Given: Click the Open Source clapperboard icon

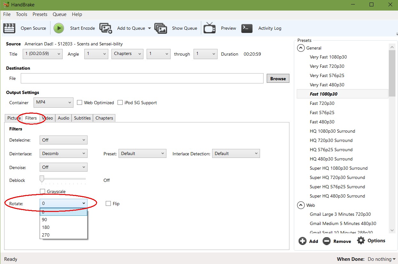Looking at the screenshot, I should point(9,28).
